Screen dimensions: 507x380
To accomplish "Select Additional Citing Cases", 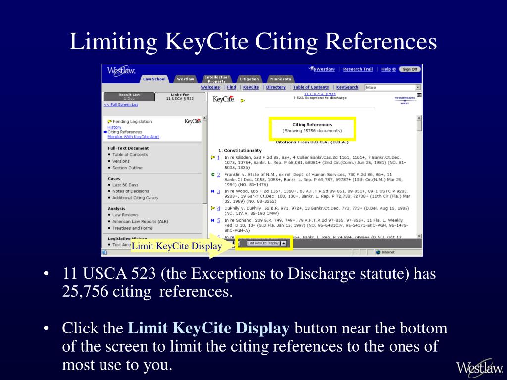I will (135, 198).
